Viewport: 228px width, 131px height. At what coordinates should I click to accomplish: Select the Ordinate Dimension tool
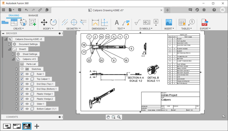[105, 22]
